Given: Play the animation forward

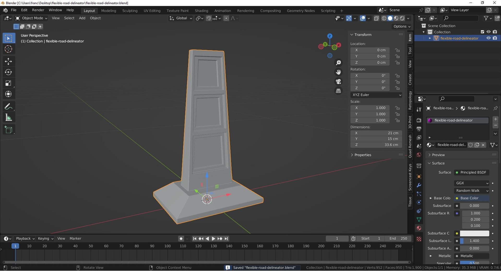Looking at the screenshot, I should click(x=213, y=238).
